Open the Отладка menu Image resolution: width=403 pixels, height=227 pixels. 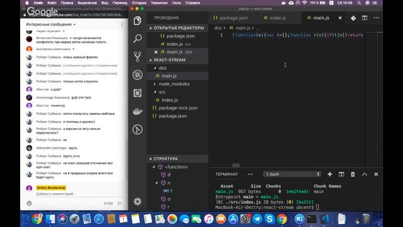(139, 3)
